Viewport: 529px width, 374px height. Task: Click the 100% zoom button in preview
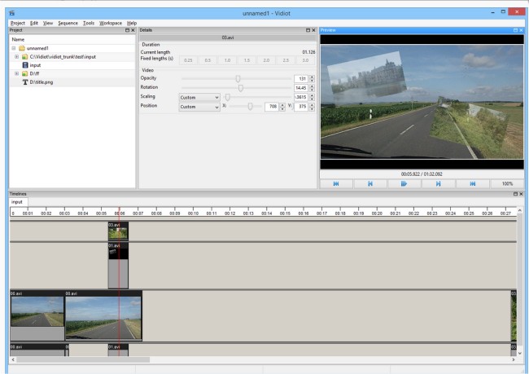click(506, 184)
